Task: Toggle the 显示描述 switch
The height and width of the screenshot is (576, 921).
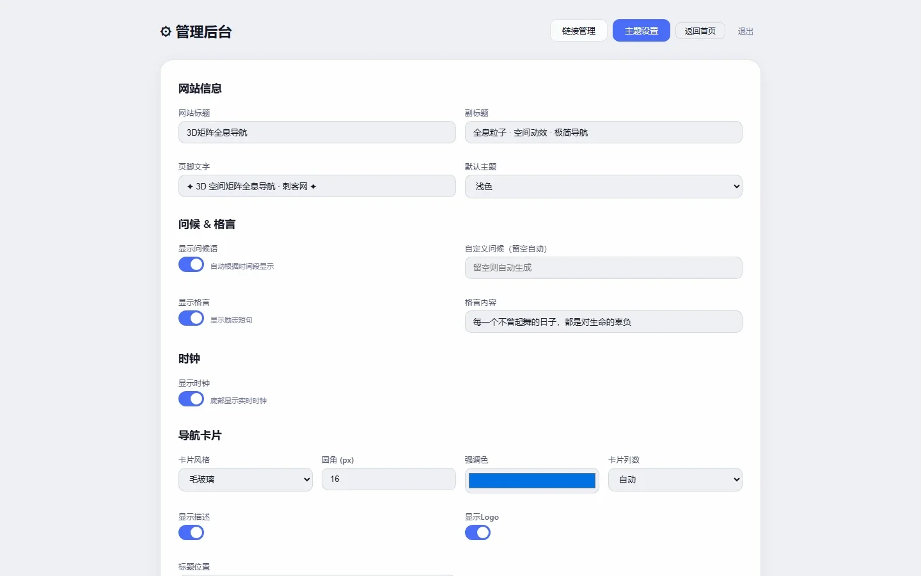Action: (191, 532)
